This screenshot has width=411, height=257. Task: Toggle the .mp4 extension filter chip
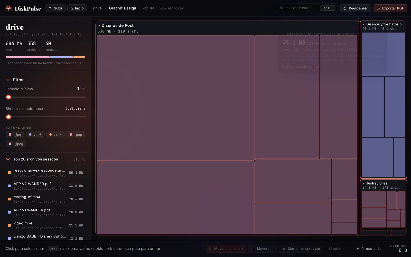coord(55,135)
